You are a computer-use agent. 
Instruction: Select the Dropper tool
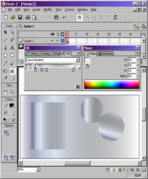[x=5, y=78]
